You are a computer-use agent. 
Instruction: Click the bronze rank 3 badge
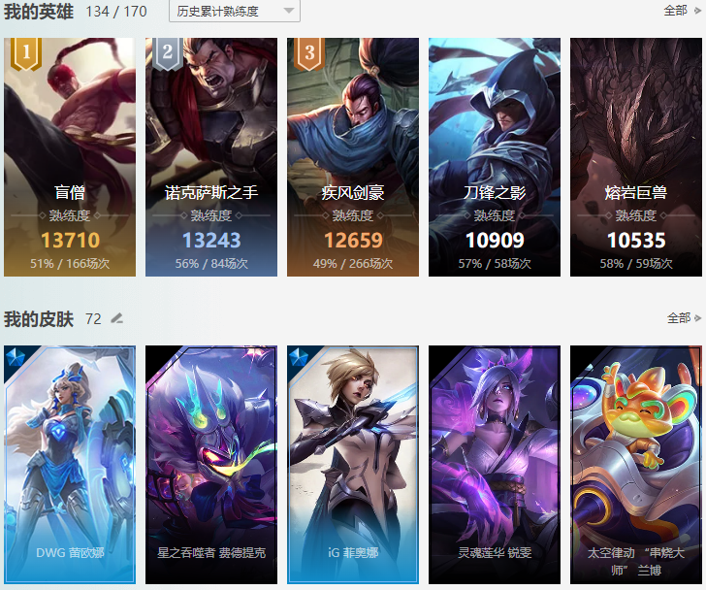[x=309, y=54]
